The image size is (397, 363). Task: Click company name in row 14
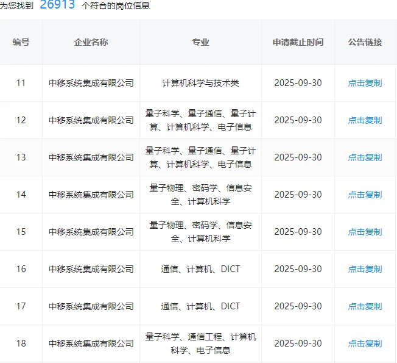(91, 195)
